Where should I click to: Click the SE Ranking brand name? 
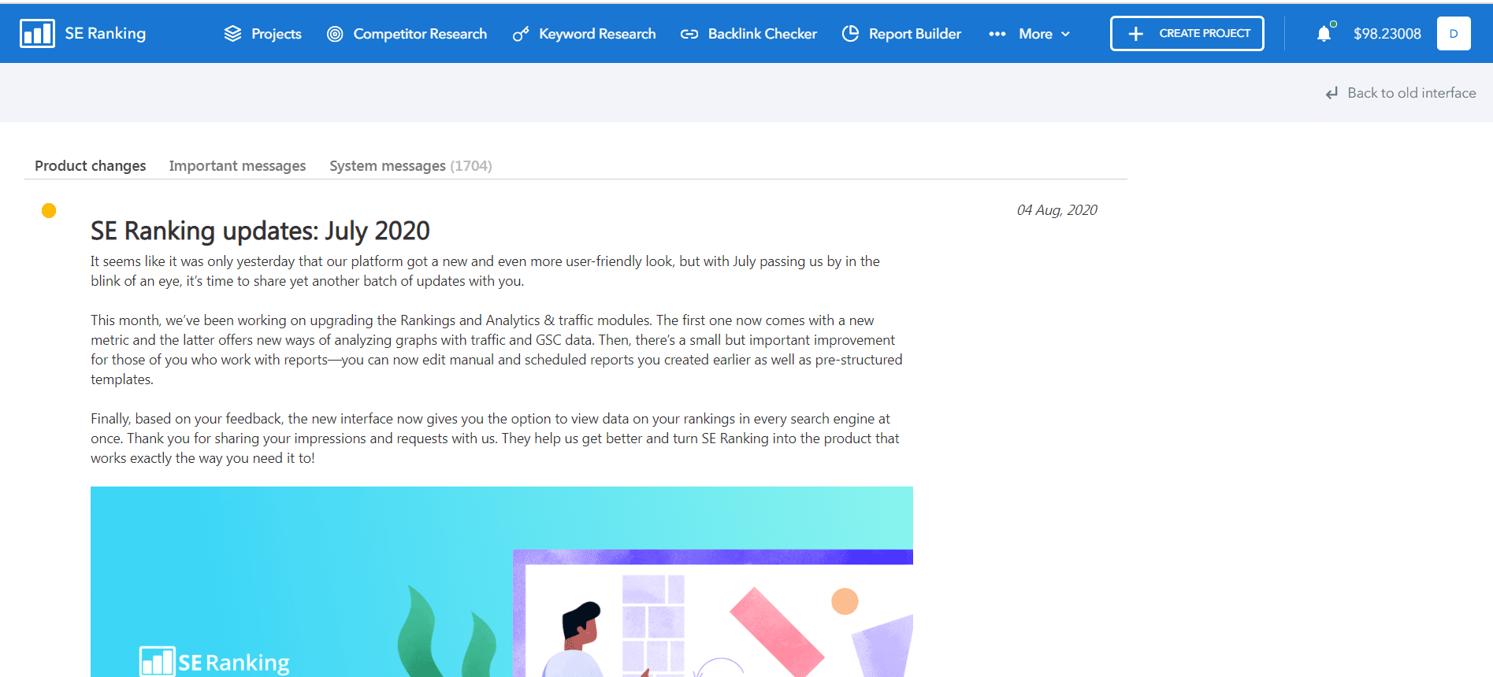[x=106, y=33]
